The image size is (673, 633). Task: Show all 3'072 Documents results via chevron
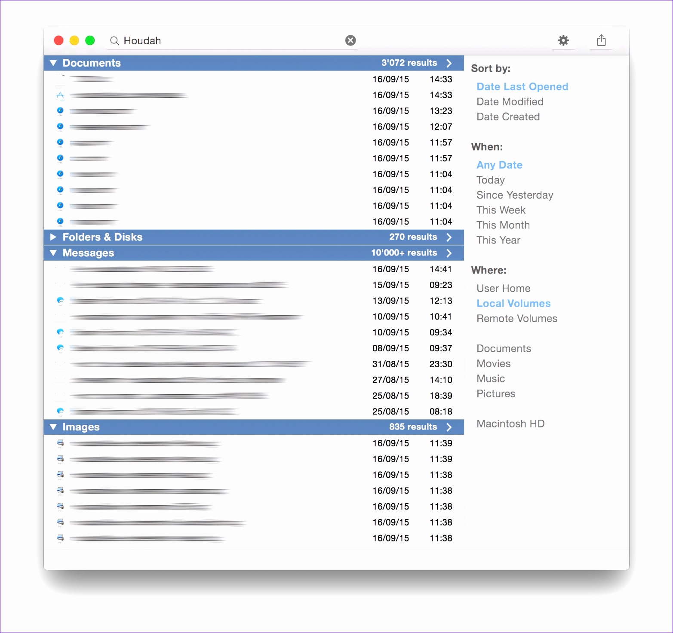449,63
